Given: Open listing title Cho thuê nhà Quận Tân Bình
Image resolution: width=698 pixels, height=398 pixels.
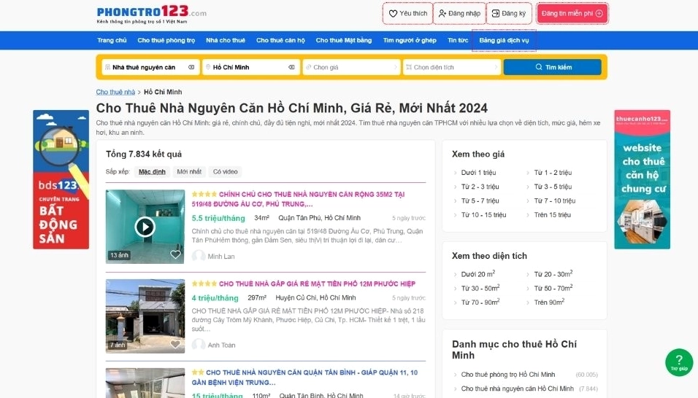Looking at the screenshot, I should (x=305, y=377).
